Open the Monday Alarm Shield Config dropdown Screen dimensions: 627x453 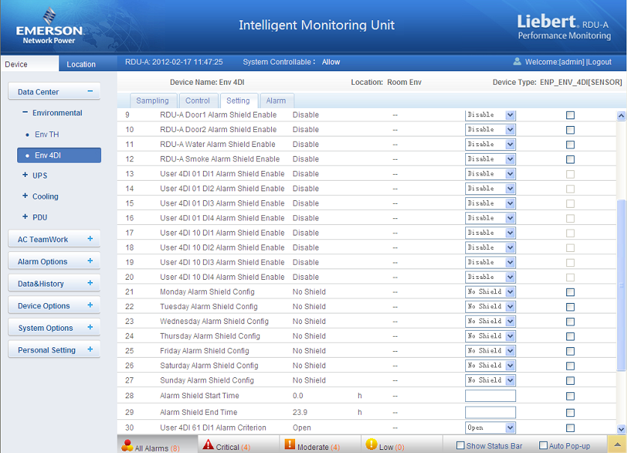point(490,292)
